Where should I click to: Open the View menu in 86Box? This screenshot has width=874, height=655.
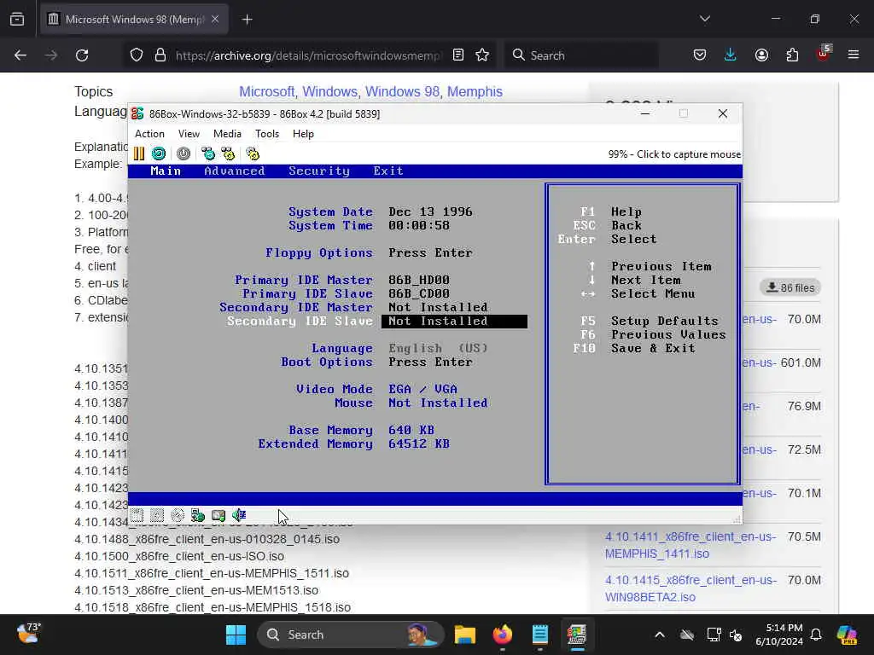click(x=189, y=134)
